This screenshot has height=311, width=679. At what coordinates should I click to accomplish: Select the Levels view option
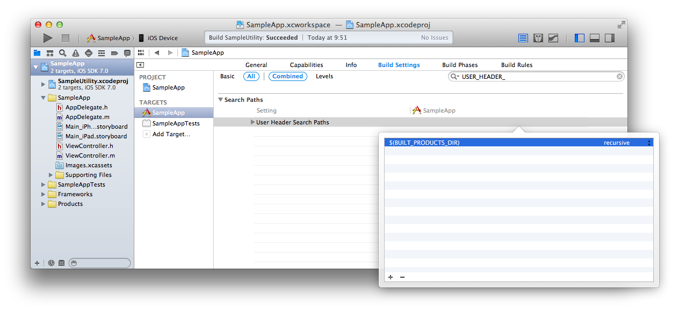[324, 76]
